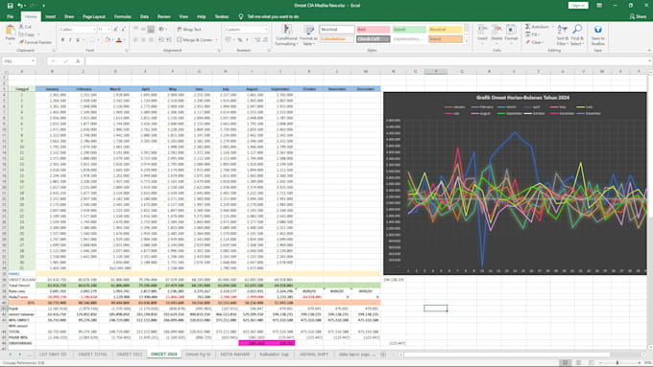Viewport: 653px width, 367px height.
Task: Collapse the ribbon with the arrow
Action: coord(649,50)
